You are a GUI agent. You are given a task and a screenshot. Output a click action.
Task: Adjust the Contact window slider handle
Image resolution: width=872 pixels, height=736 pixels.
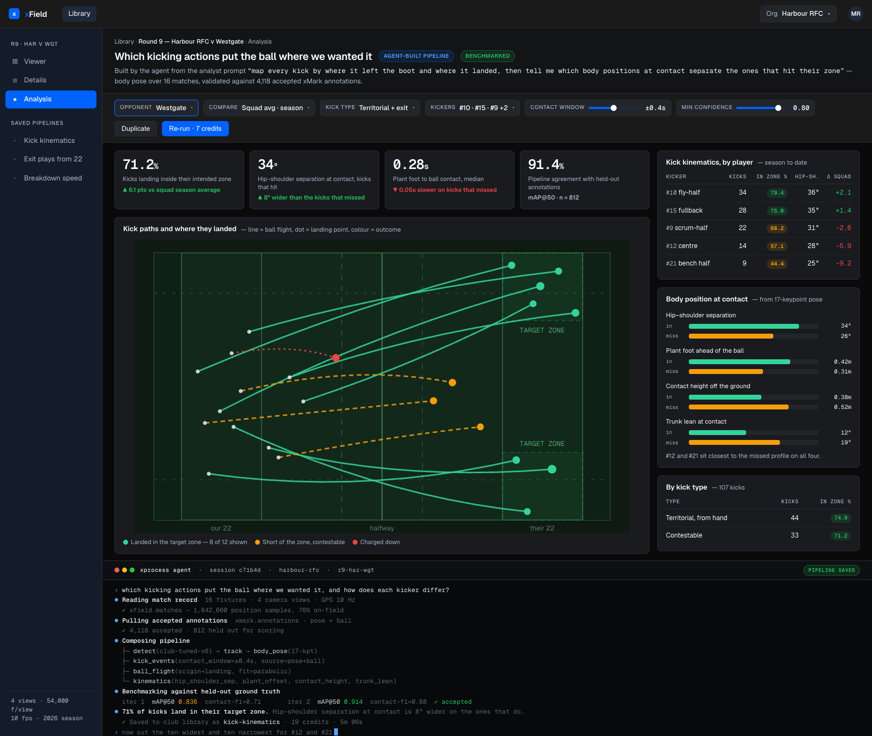(614, 108)
